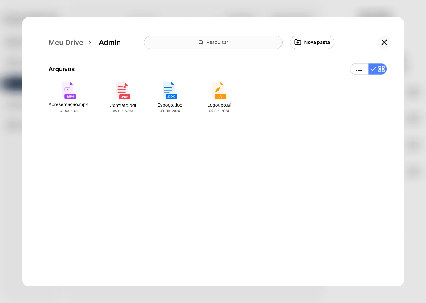Close the file browser dialog
The width and height of the screenshot is (426, 303).
[x=384, y=42]
